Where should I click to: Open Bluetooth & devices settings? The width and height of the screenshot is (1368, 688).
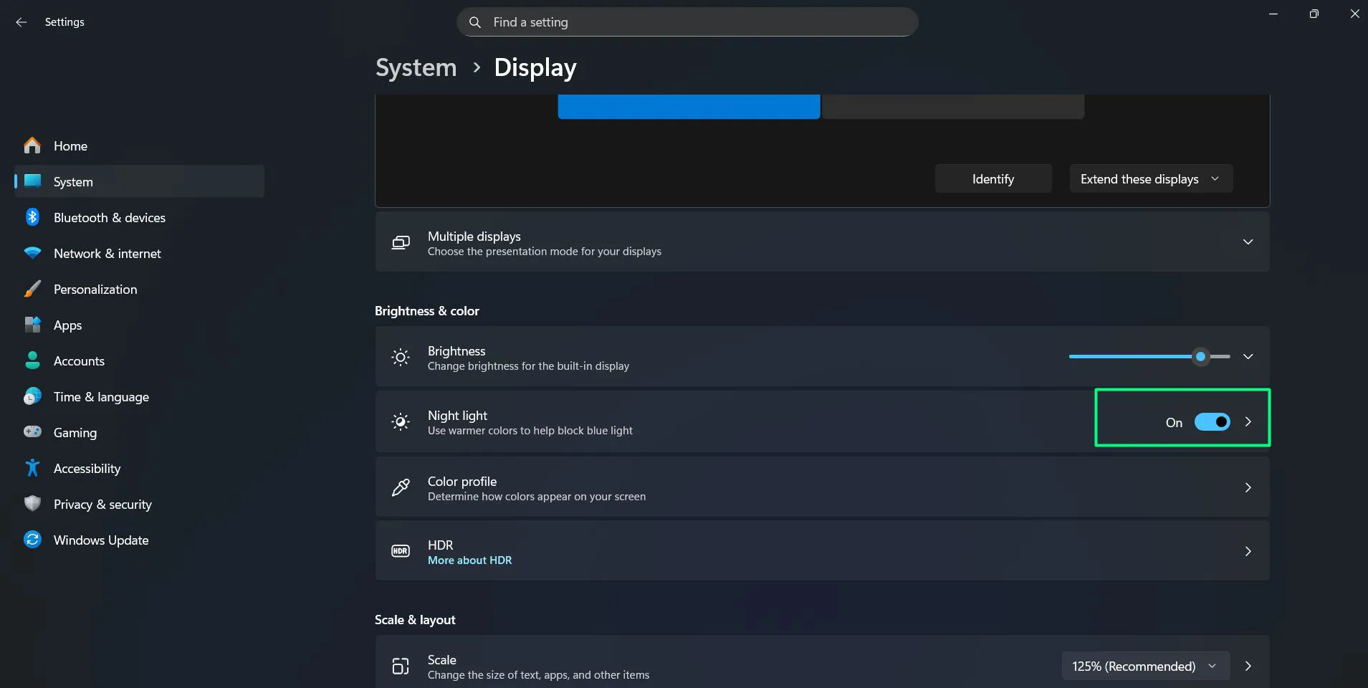point(109,217)
